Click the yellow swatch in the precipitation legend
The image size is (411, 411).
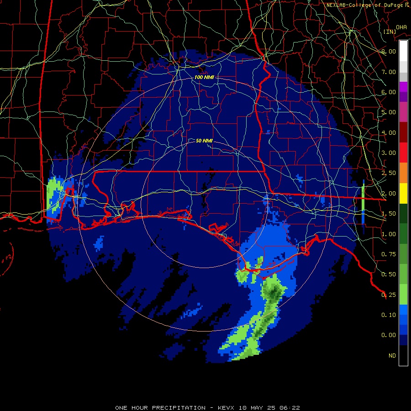403,193
